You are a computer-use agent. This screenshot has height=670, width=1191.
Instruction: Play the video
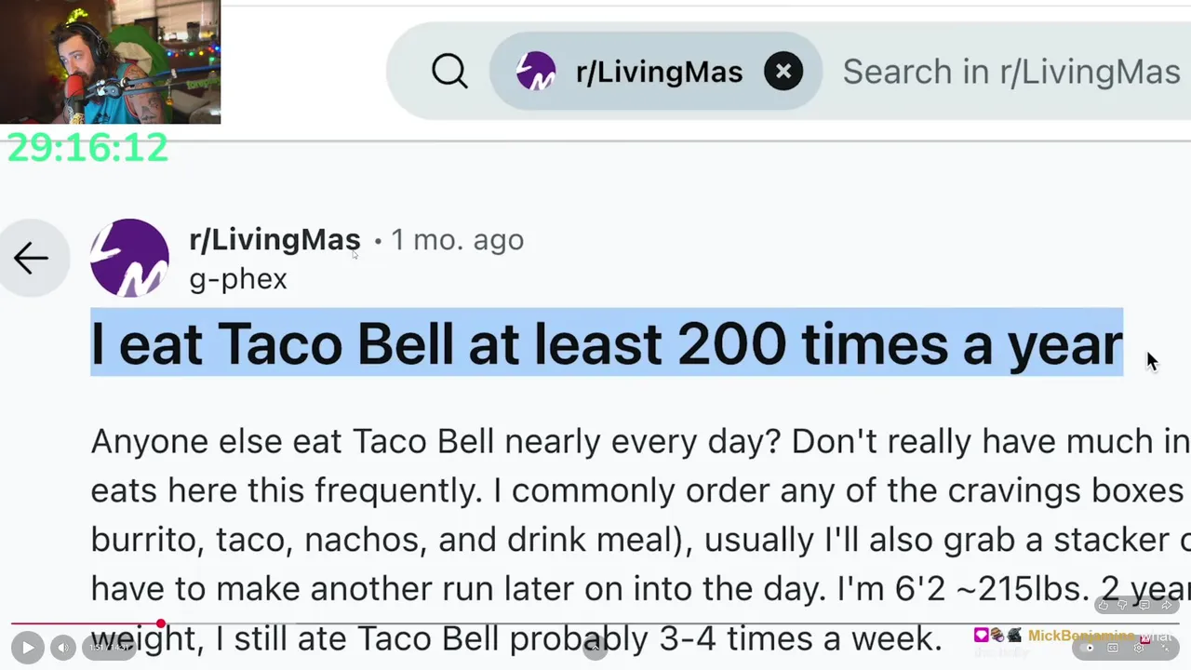27,648
